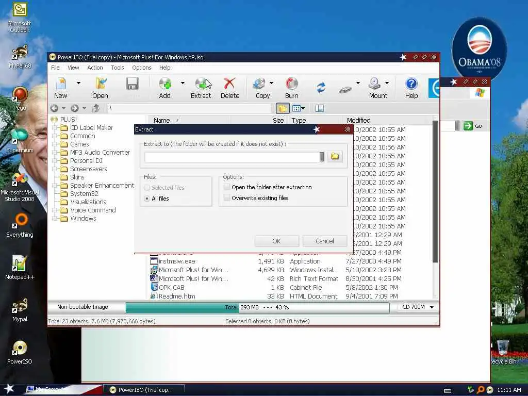The width and height of the screenshot is (528, 396).
Task: Click the Convert blue arrows icon
Action: (x=321, y=88)
